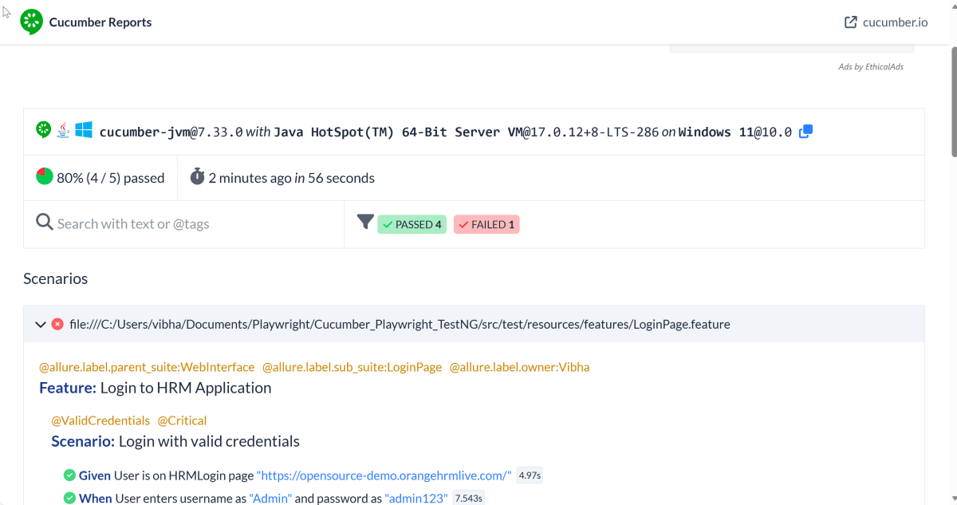This screenshot has width=957, height=505.
Task: Copy environment info using the copy icon
Action: pyautogui.click(x=805, y=132)
